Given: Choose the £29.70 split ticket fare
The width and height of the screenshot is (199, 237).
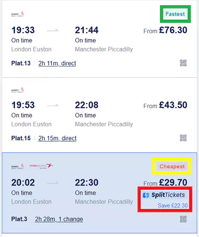Looking at the screenshot, I should tap(173, 183).
